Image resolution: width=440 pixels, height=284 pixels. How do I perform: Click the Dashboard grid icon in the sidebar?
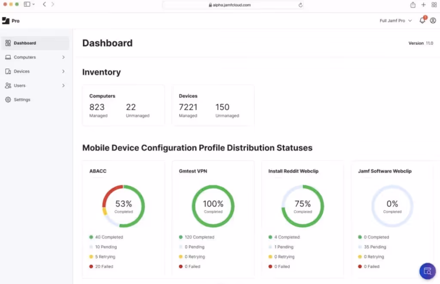(x=8, y=43)
